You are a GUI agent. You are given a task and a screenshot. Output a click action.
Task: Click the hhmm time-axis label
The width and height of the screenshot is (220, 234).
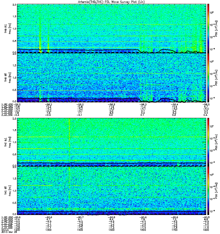[4, 230]
